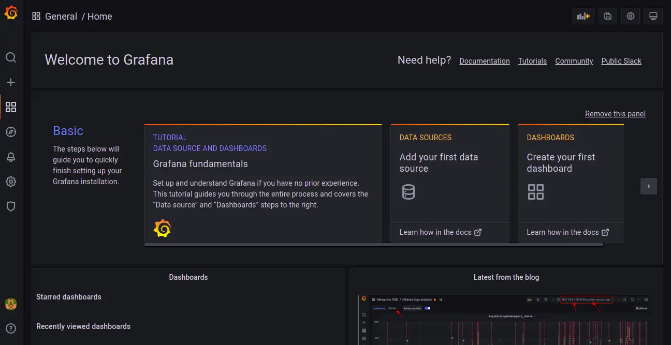Click the Save dashboard icon
The width and height of the screenshot is (671, 345).
point(608,16)
